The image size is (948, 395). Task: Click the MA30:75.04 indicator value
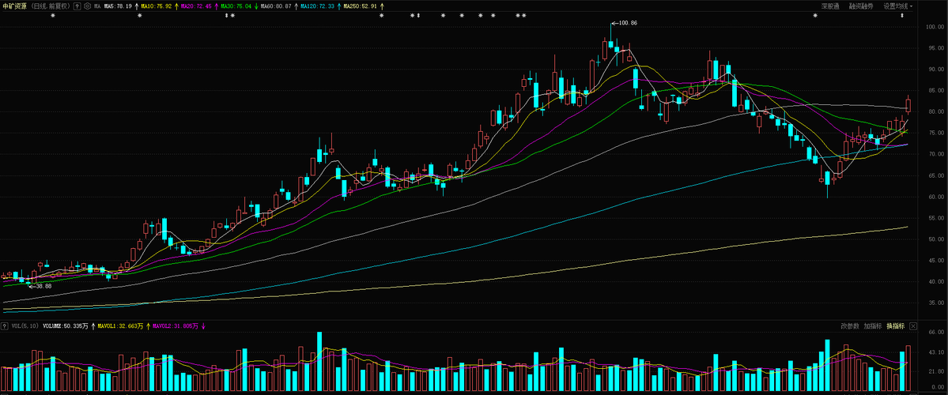click(236, 6)
